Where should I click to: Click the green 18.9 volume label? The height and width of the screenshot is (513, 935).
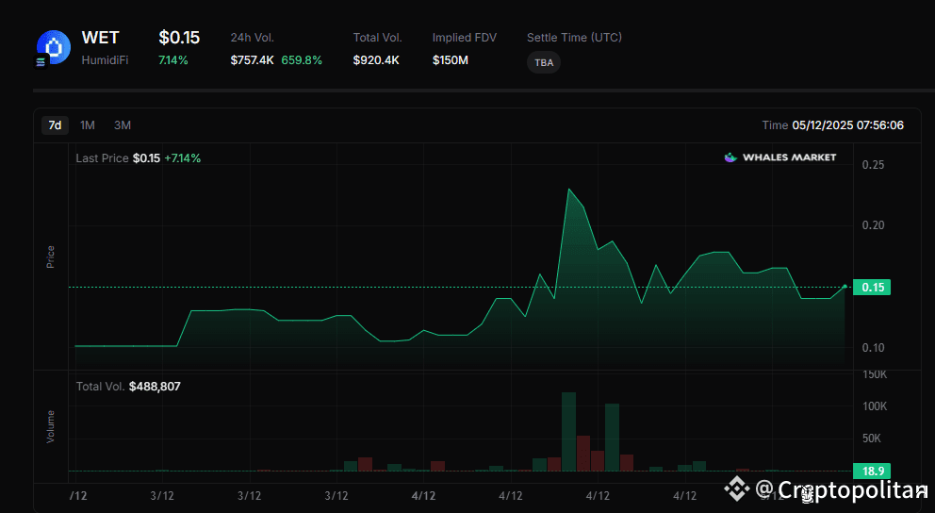point(872,471)
